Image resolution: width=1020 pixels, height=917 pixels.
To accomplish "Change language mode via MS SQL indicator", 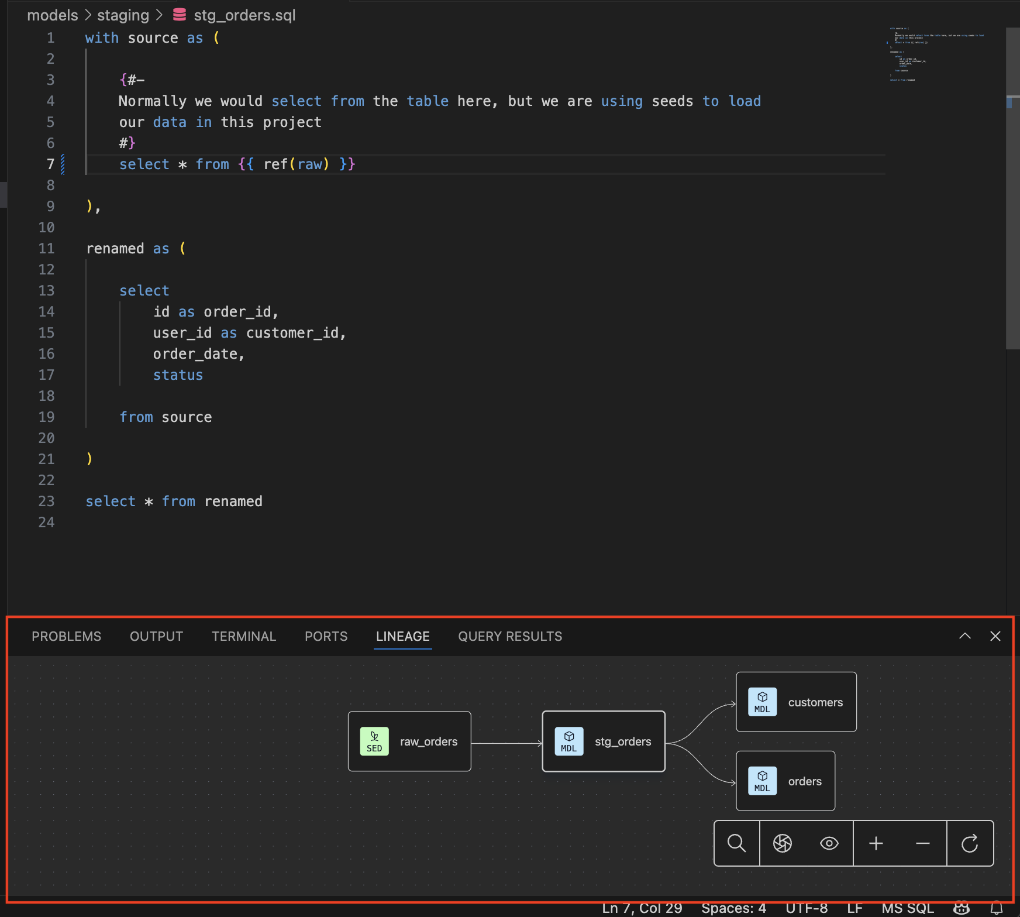I will tap(908, 908).
